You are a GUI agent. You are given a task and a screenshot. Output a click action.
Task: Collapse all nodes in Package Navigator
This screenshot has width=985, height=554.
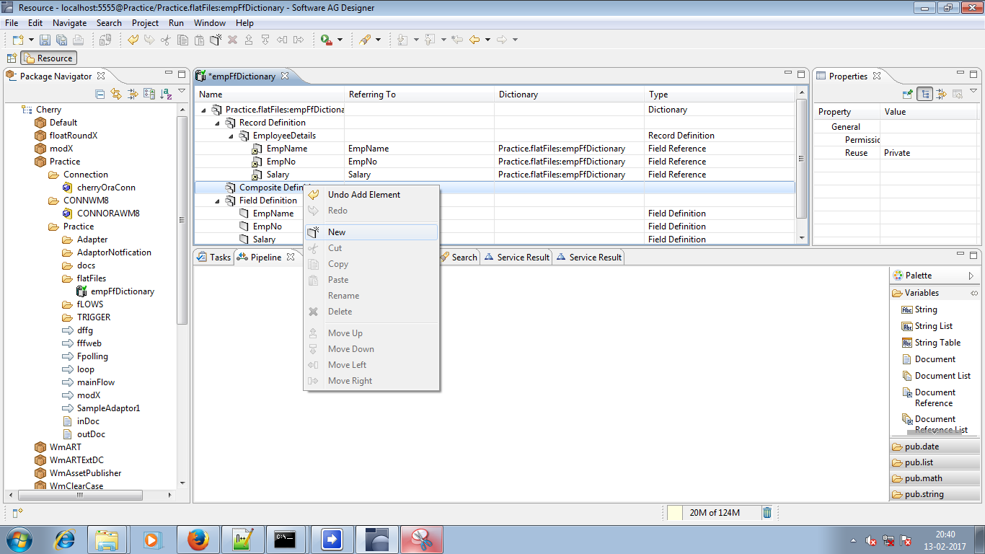(x=100, y=94)
